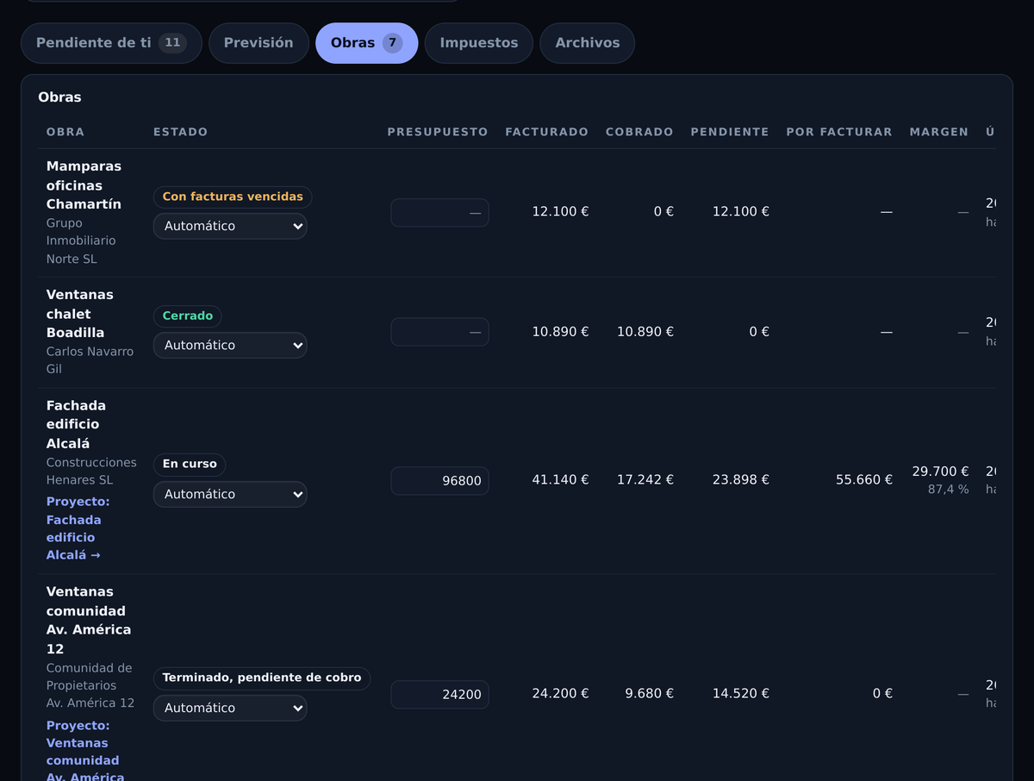Image resolution: width=1034 pixels, height=781 pixels.
Task: Click the 55.660 € por facturar value
Action: tap(864, 480)
